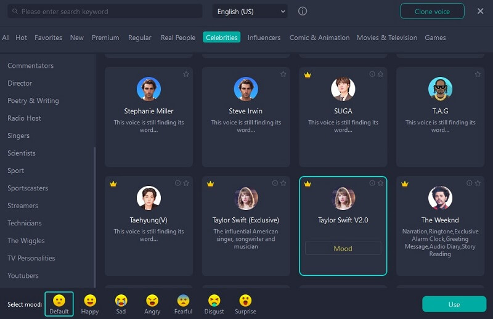The height and width of the screenshot is (319, 493).
Task: Open info icon on Taylor Swift (Exclusive)
Action: point(275,183)
